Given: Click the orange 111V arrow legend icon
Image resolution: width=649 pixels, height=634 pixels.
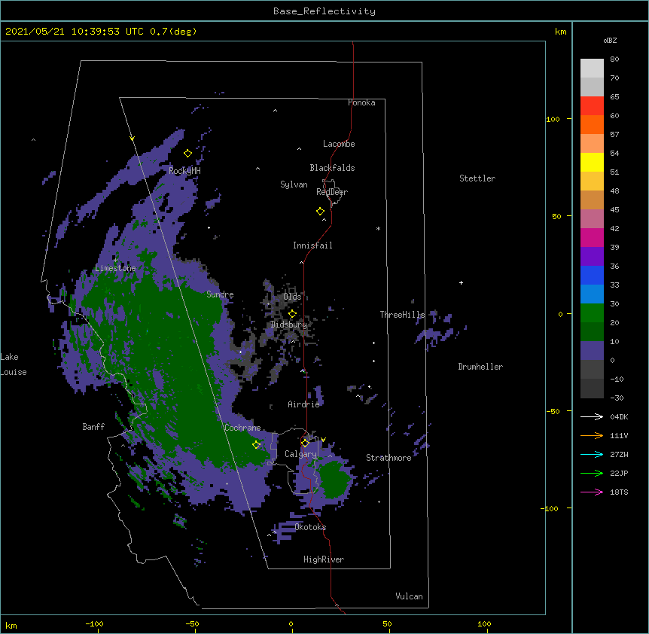Looking at the screenshot, I should [x=592, y=435].
